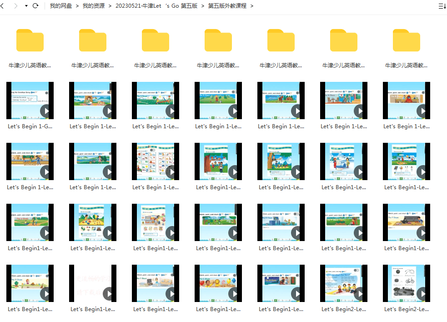Open the leftmost 牛津少儿英语教... folder

30,40
